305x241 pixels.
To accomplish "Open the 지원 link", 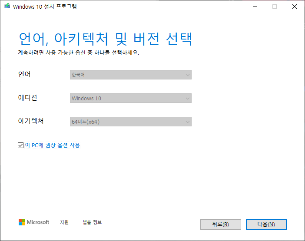I will [64, 222].
